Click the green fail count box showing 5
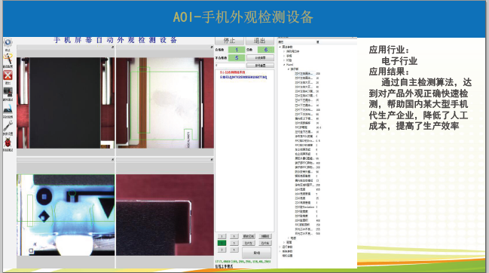489x273 pixels. (x=237, y=58)
